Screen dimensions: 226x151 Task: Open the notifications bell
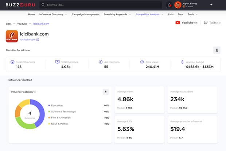click(169, 5)
